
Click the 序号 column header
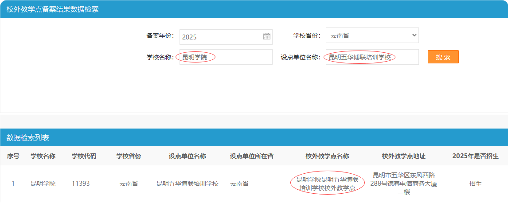(13, 156)
